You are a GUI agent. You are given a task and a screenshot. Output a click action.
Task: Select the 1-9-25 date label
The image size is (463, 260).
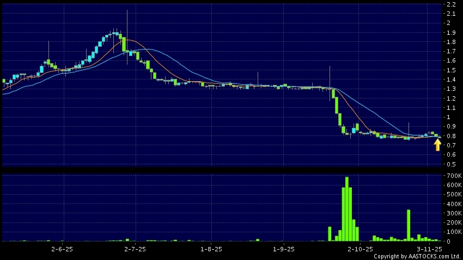coord(284,249)
